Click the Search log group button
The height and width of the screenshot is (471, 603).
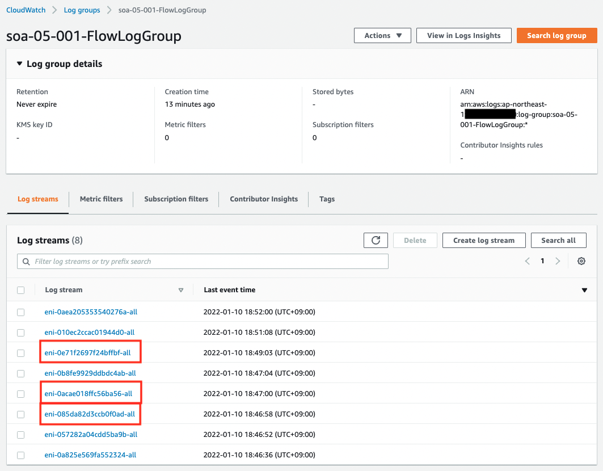556,36
